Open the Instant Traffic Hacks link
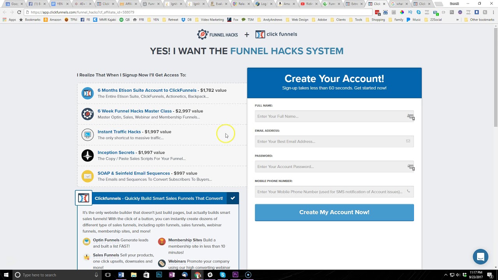The height and width of the screenshot is (280, 498). click(119, 132)
